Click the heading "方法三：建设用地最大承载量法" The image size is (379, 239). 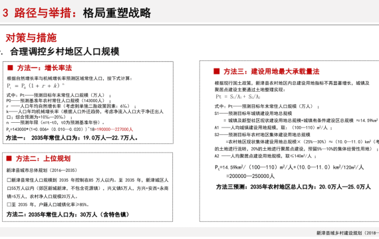coord(271,72)
